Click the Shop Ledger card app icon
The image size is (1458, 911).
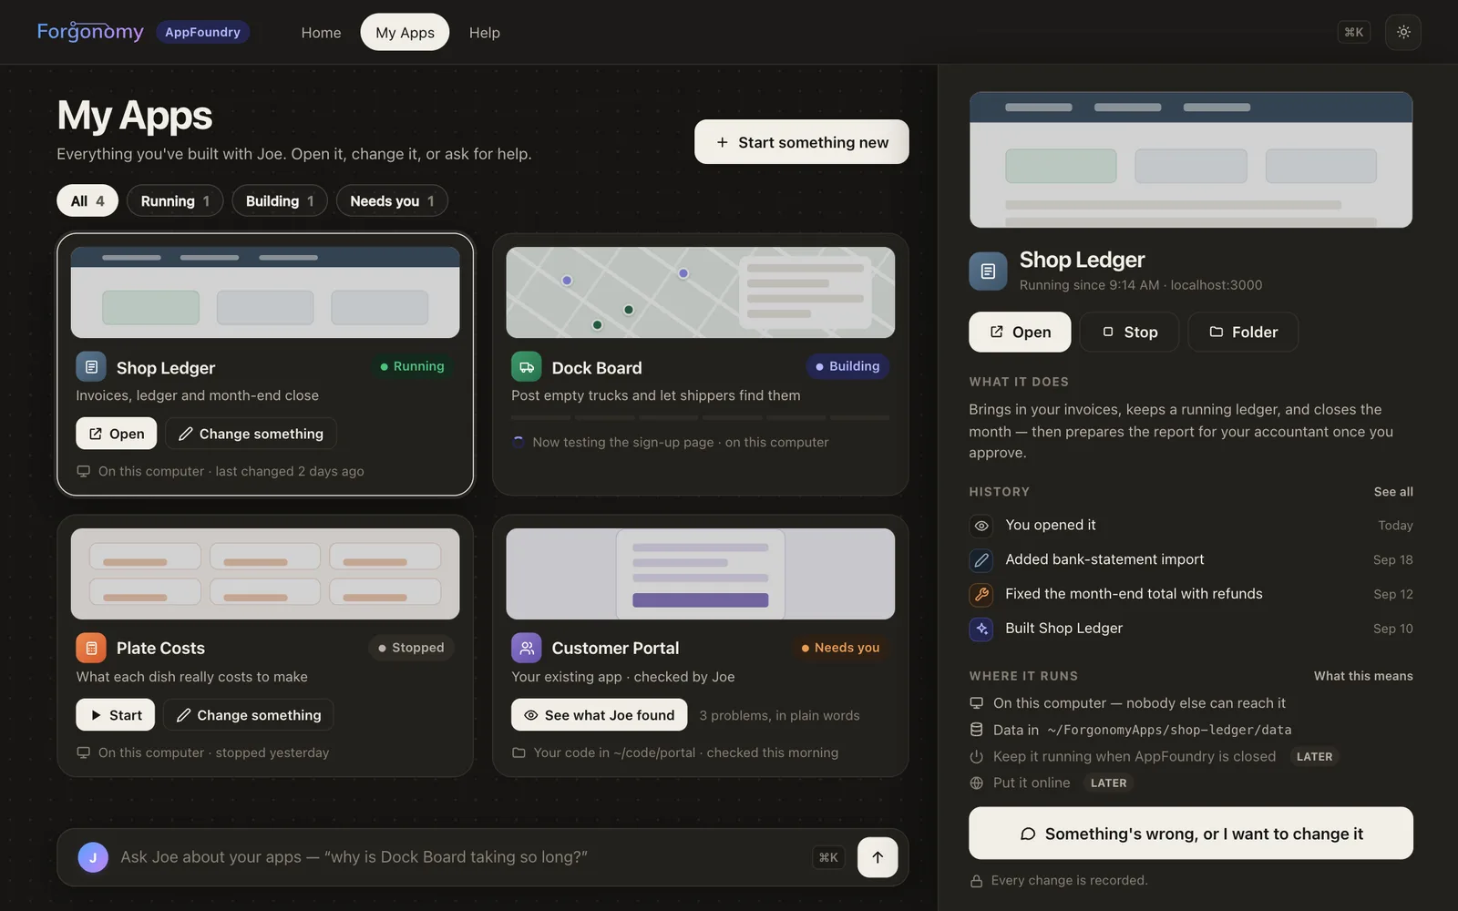[x=91, y=367]
